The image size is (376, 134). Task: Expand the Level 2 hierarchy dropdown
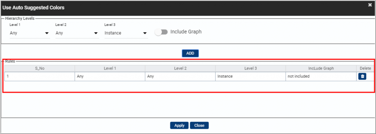pyautogui.click(x=77, y=33)
